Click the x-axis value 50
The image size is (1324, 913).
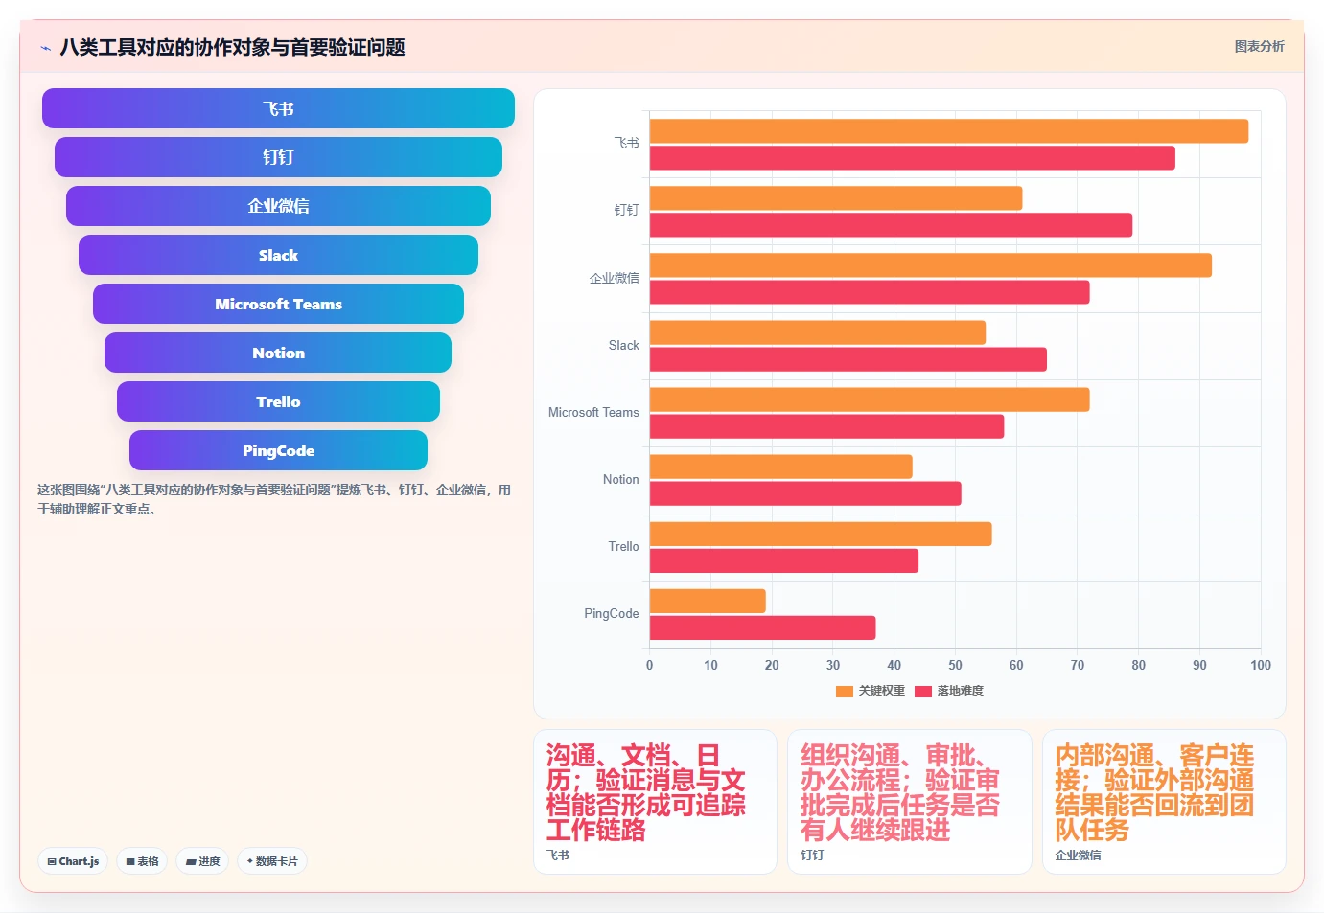coord(955,665)
